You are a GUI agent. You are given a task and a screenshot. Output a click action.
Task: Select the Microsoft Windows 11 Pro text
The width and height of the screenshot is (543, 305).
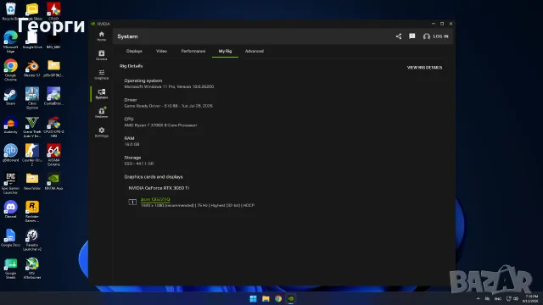pyautogui.click(x=169, y=86)
